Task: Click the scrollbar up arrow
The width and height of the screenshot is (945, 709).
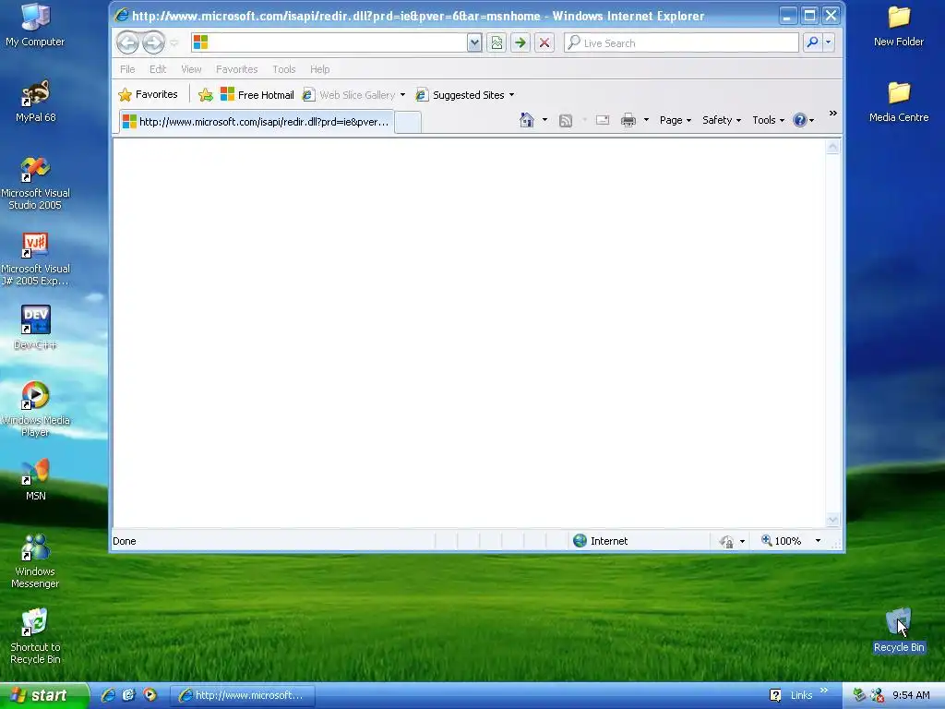Action: pyautogui.click(x=832, y=147)
